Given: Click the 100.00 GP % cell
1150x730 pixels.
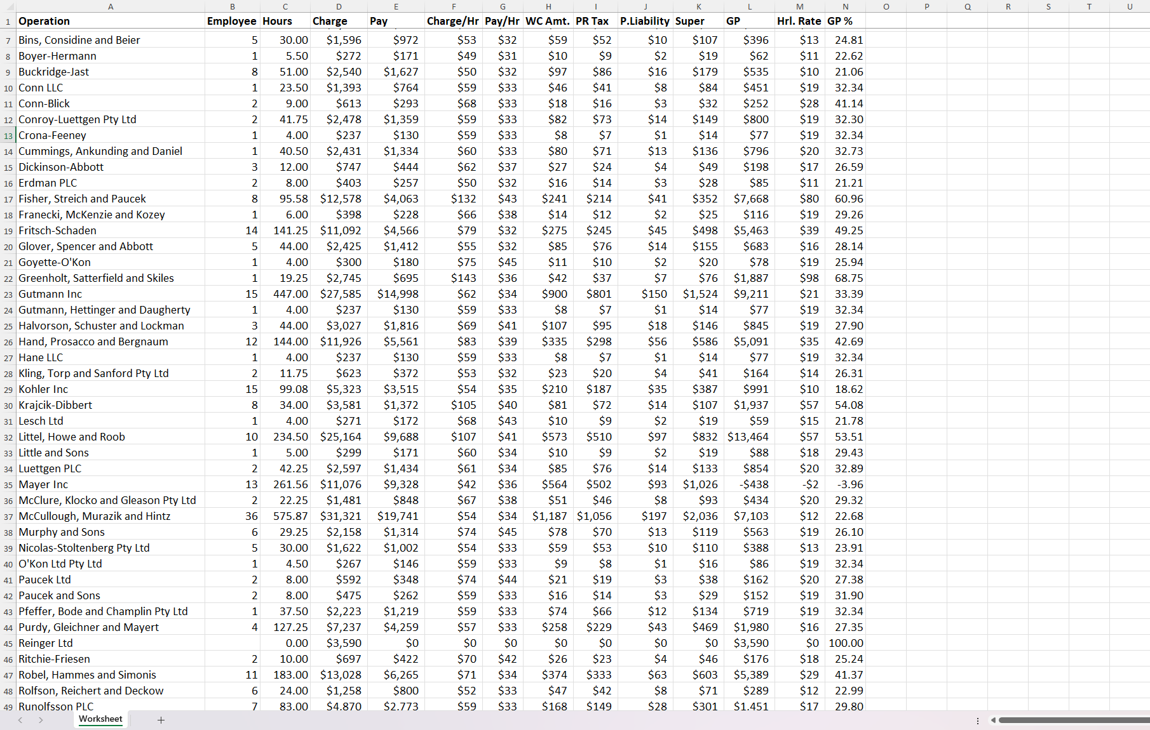Looking at the screenshot, I should tap(845, 643).
